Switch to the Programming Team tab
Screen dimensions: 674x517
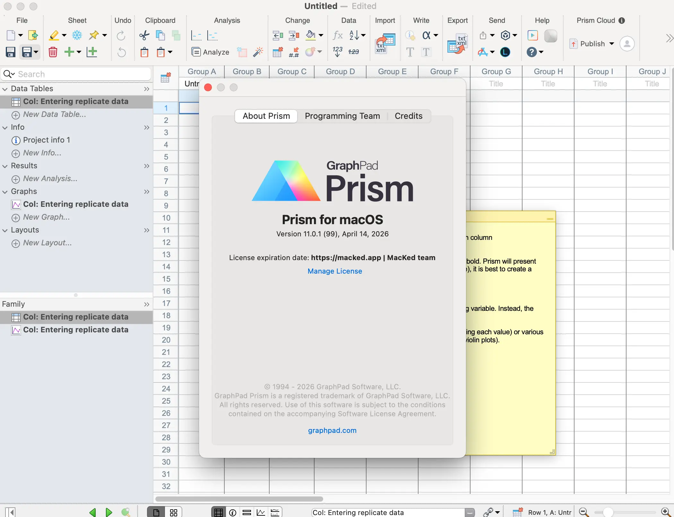coord(342,116)
